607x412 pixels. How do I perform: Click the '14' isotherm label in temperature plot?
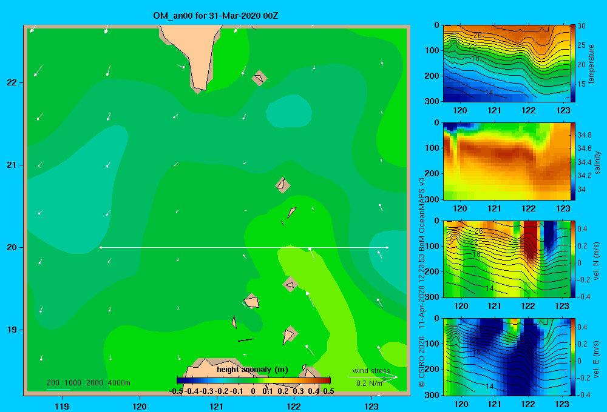pos(489,92)
